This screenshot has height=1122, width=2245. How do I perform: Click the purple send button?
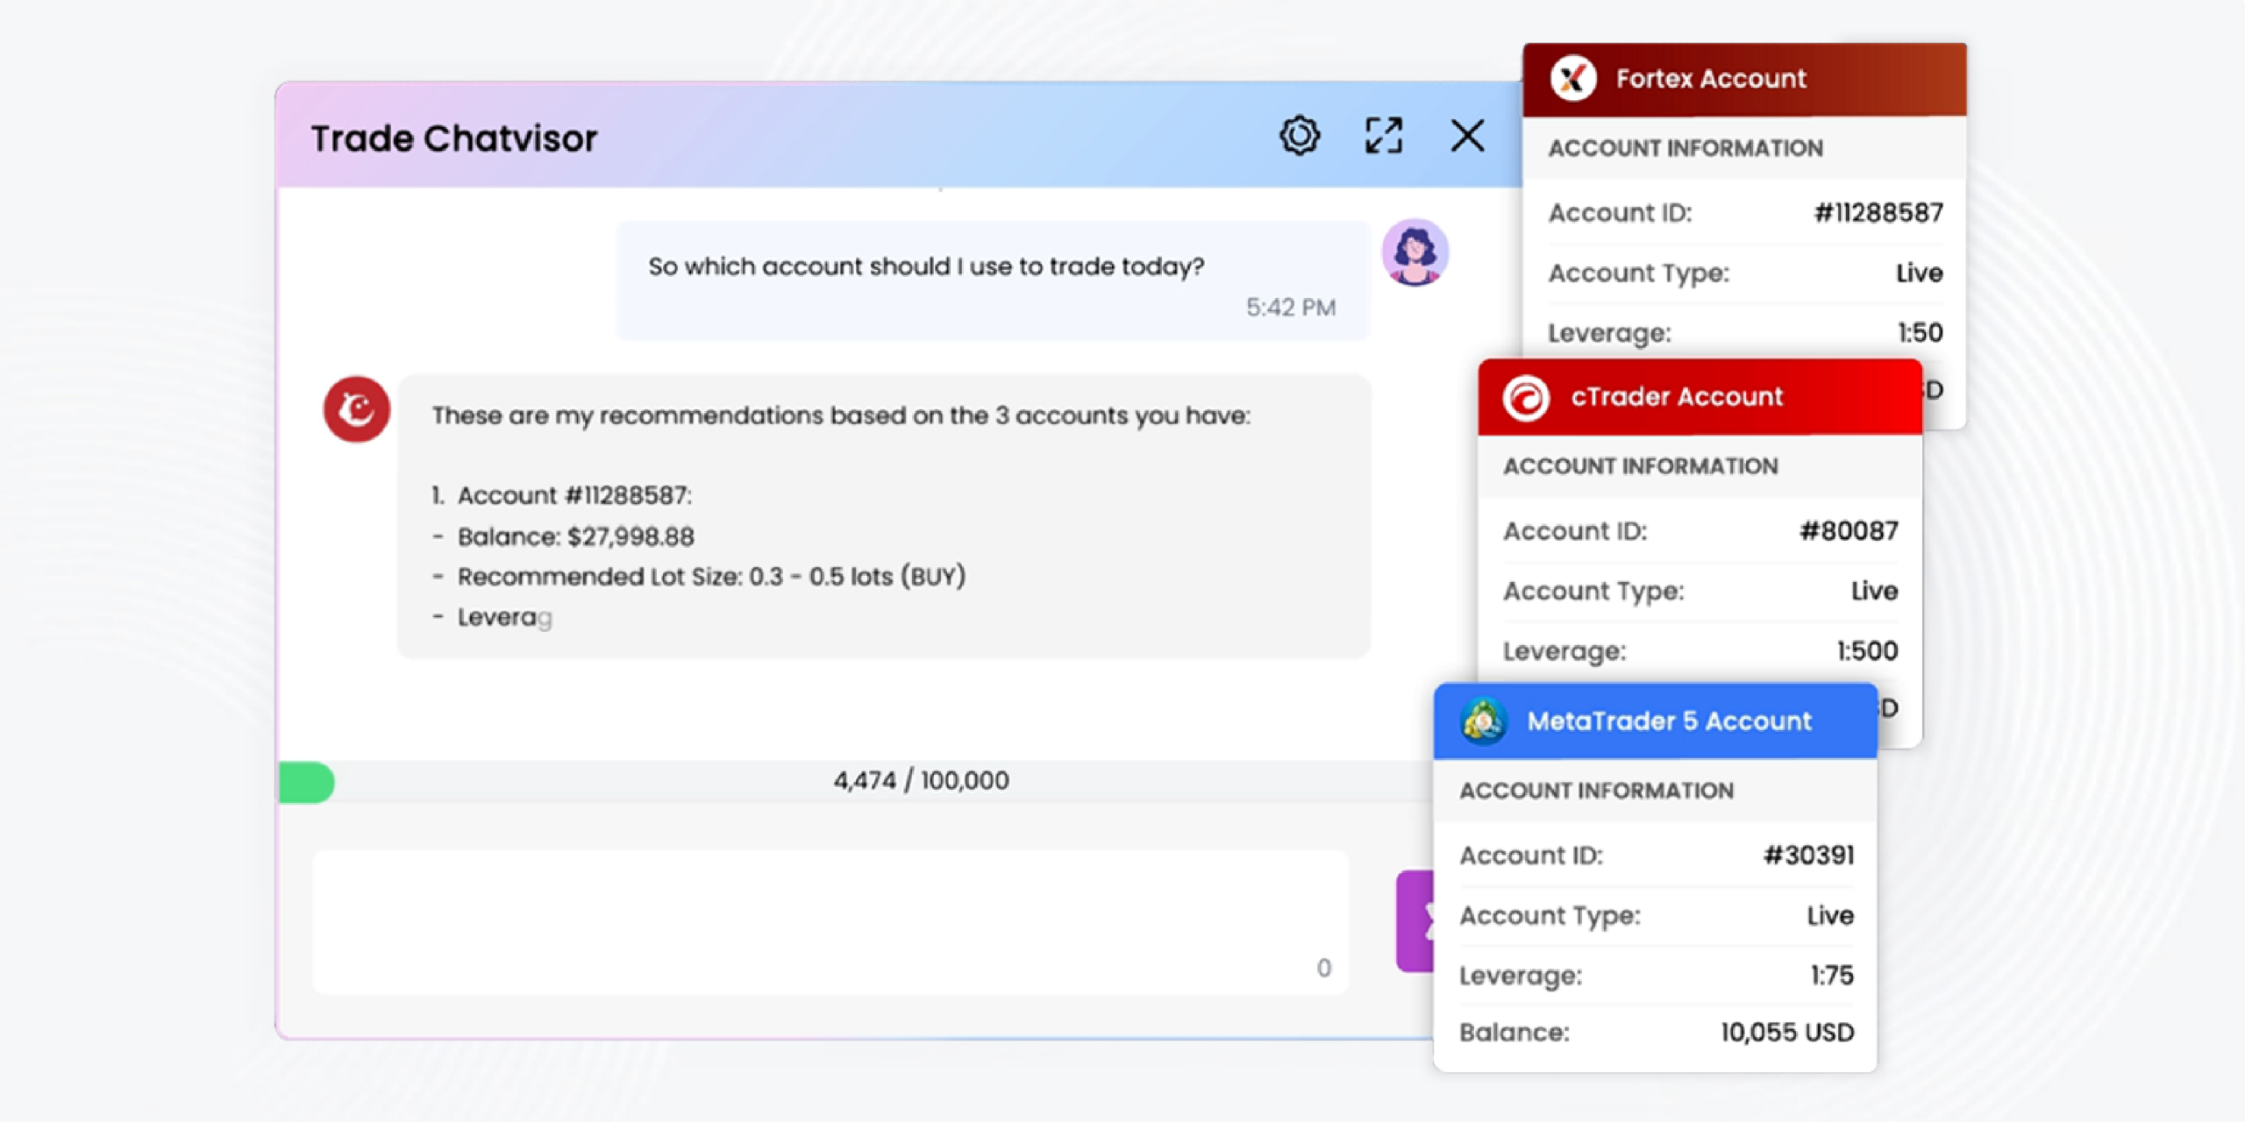(x=1415, y=920)
